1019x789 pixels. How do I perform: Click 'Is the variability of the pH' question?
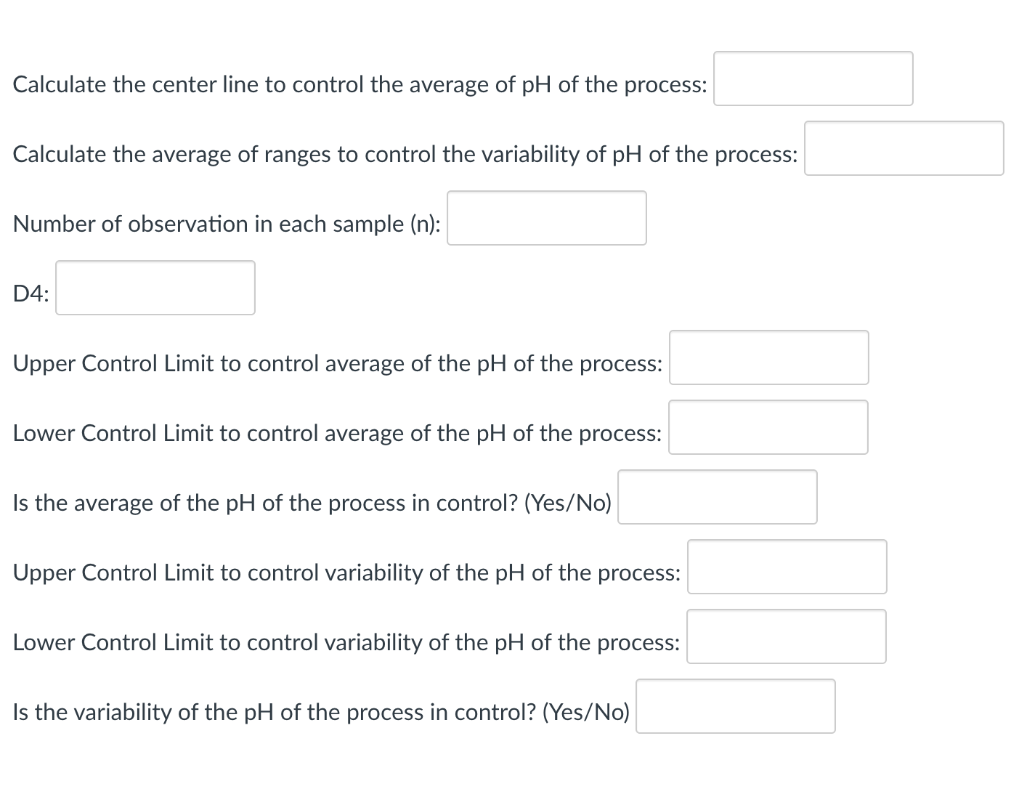[321, 713]
